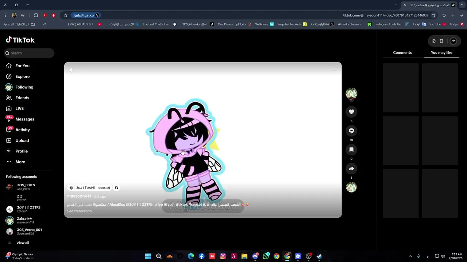Open the all bookmarks folder
The width and height of the screenshot is (467, 262).
[19, 24]
